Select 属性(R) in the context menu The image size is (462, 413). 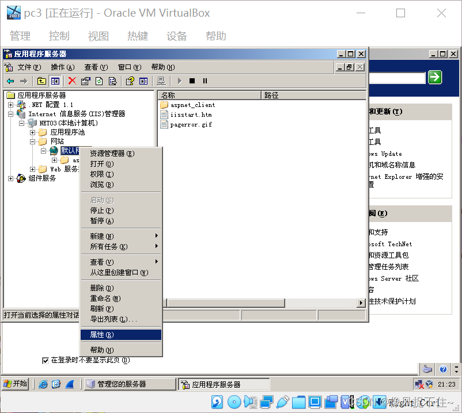121,335
